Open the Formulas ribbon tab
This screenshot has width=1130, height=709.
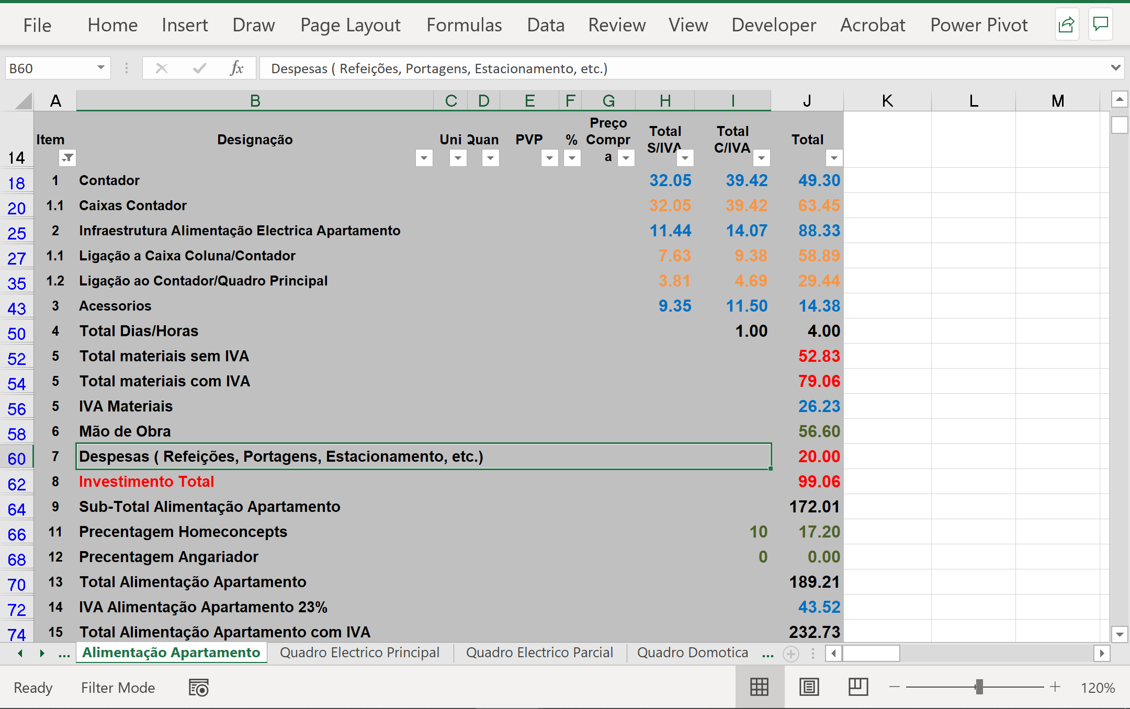(464, 25)
